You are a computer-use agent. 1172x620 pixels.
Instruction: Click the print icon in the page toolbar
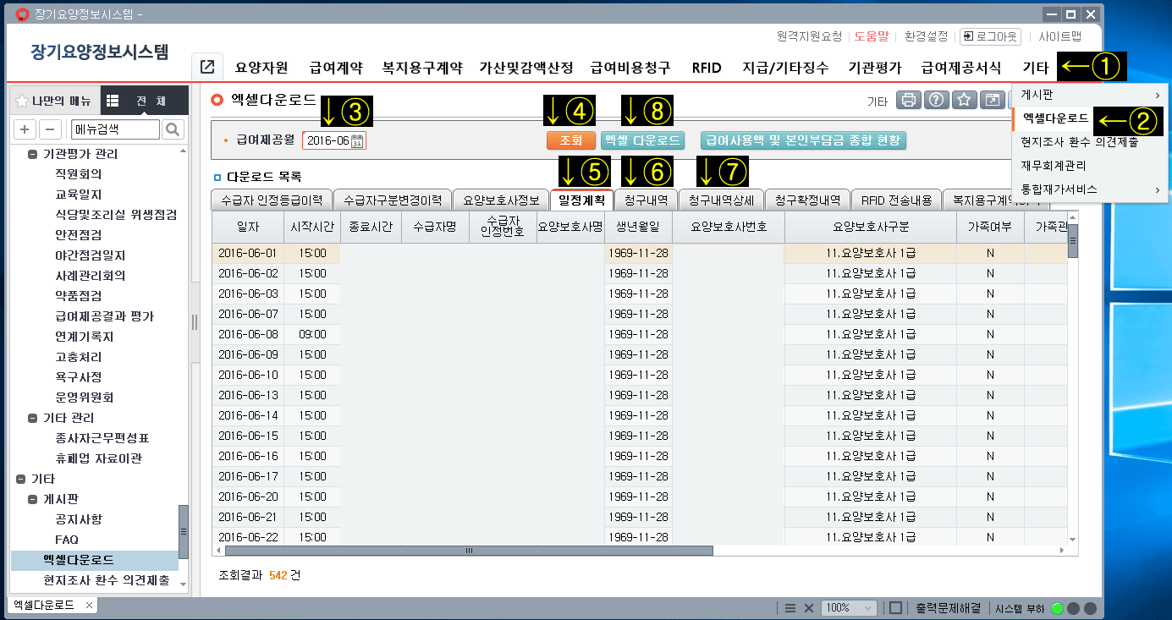click(x=909, y=100)
